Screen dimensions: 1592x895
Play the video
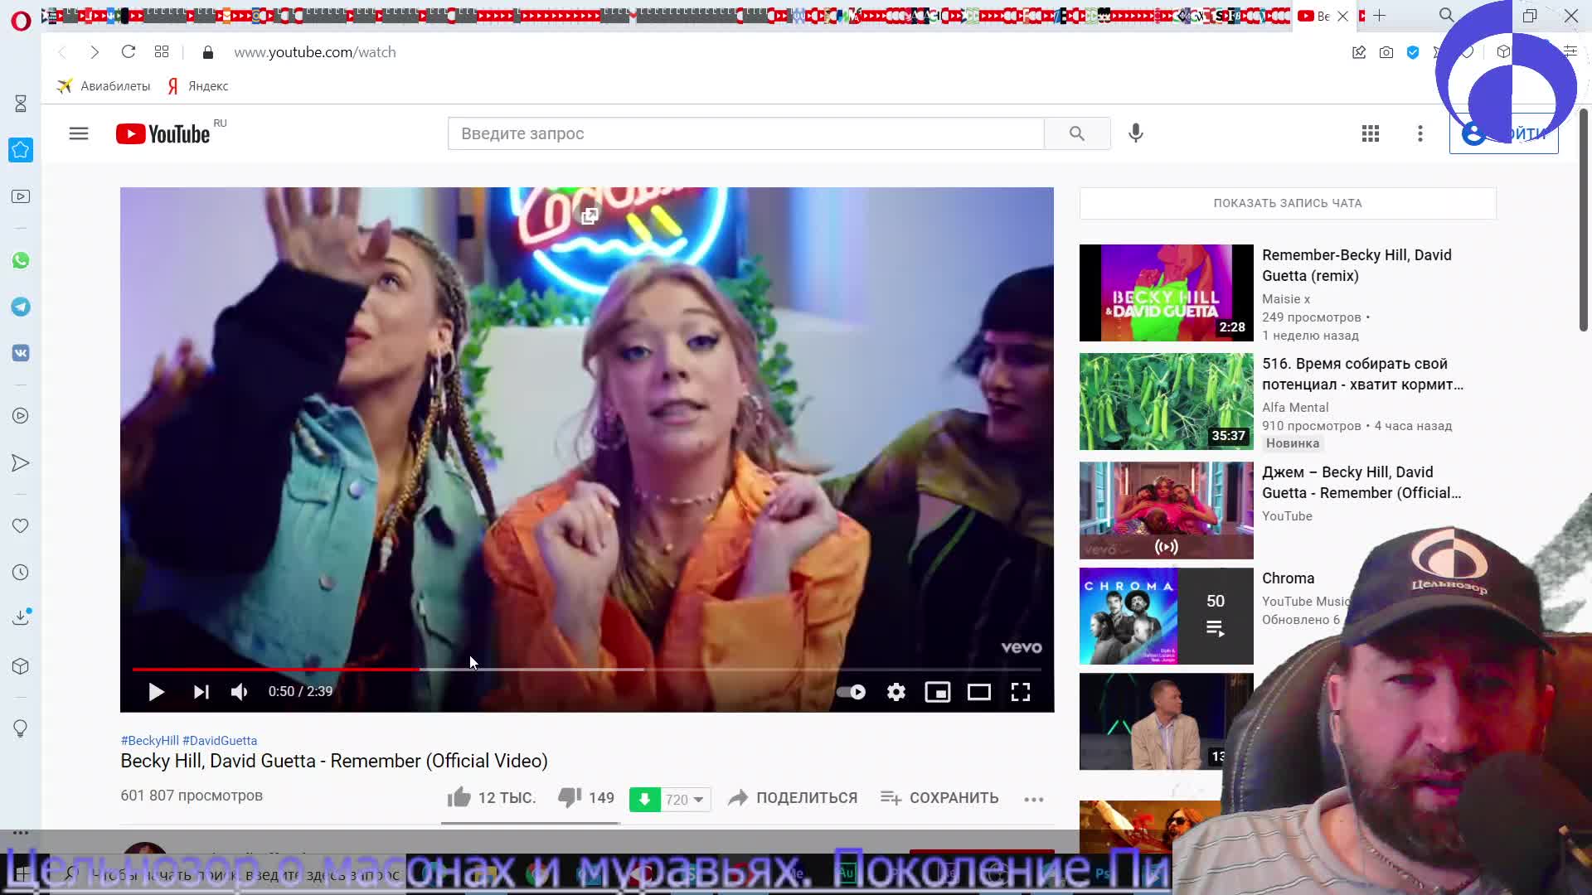pos(156,692)
